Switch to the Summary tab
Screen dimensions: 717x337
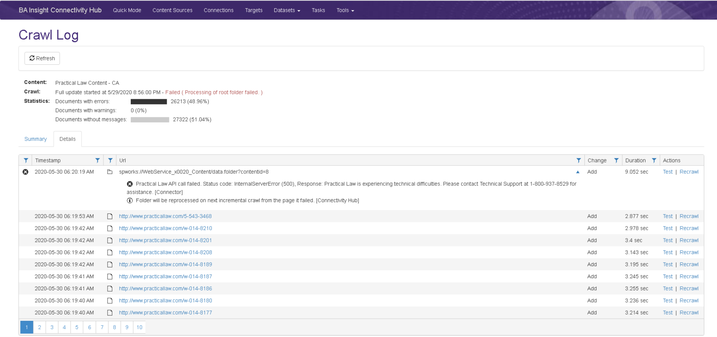coord(36,139)
